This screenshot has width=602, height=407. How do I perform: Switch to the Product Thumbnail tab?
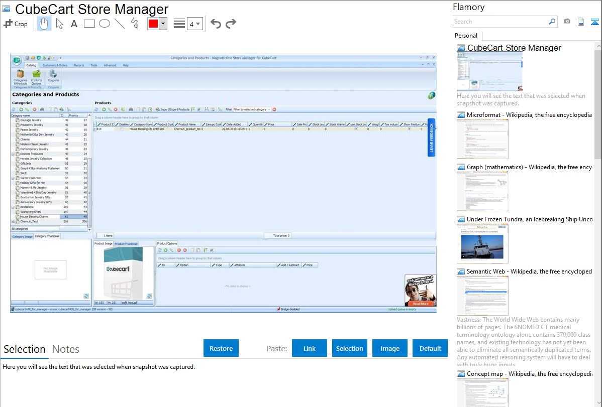click(x=126, y=244)
